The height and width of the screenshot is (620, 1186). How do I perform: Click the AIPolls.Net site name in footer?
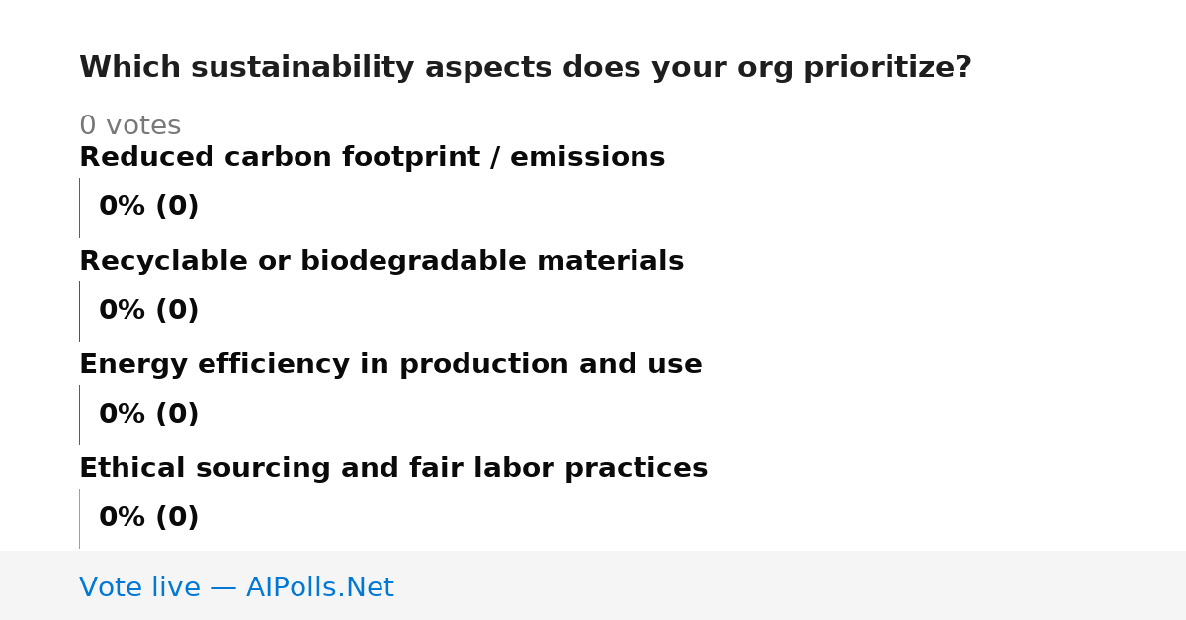point(319,588)
